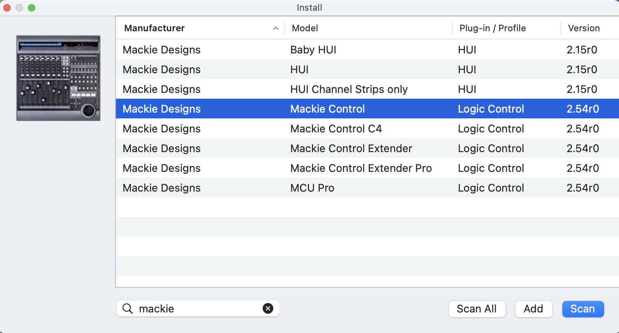Sort by Version column header
This screenshot has height=333, width=619.
pyautogui.click(x=584, y=28)
